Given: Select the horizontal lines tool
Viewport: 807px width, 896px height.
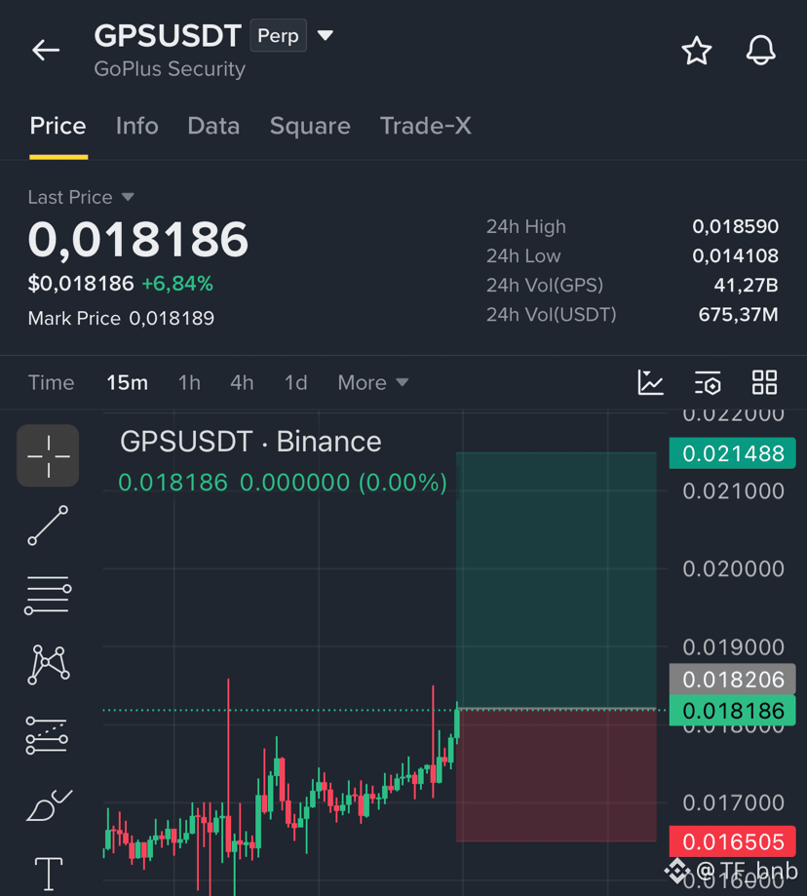Looking at the screenshot, I should [x=48, y=595].
